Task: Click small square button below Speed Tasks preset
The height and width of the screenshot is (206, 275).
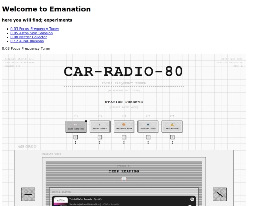Action: pos(100,137)
